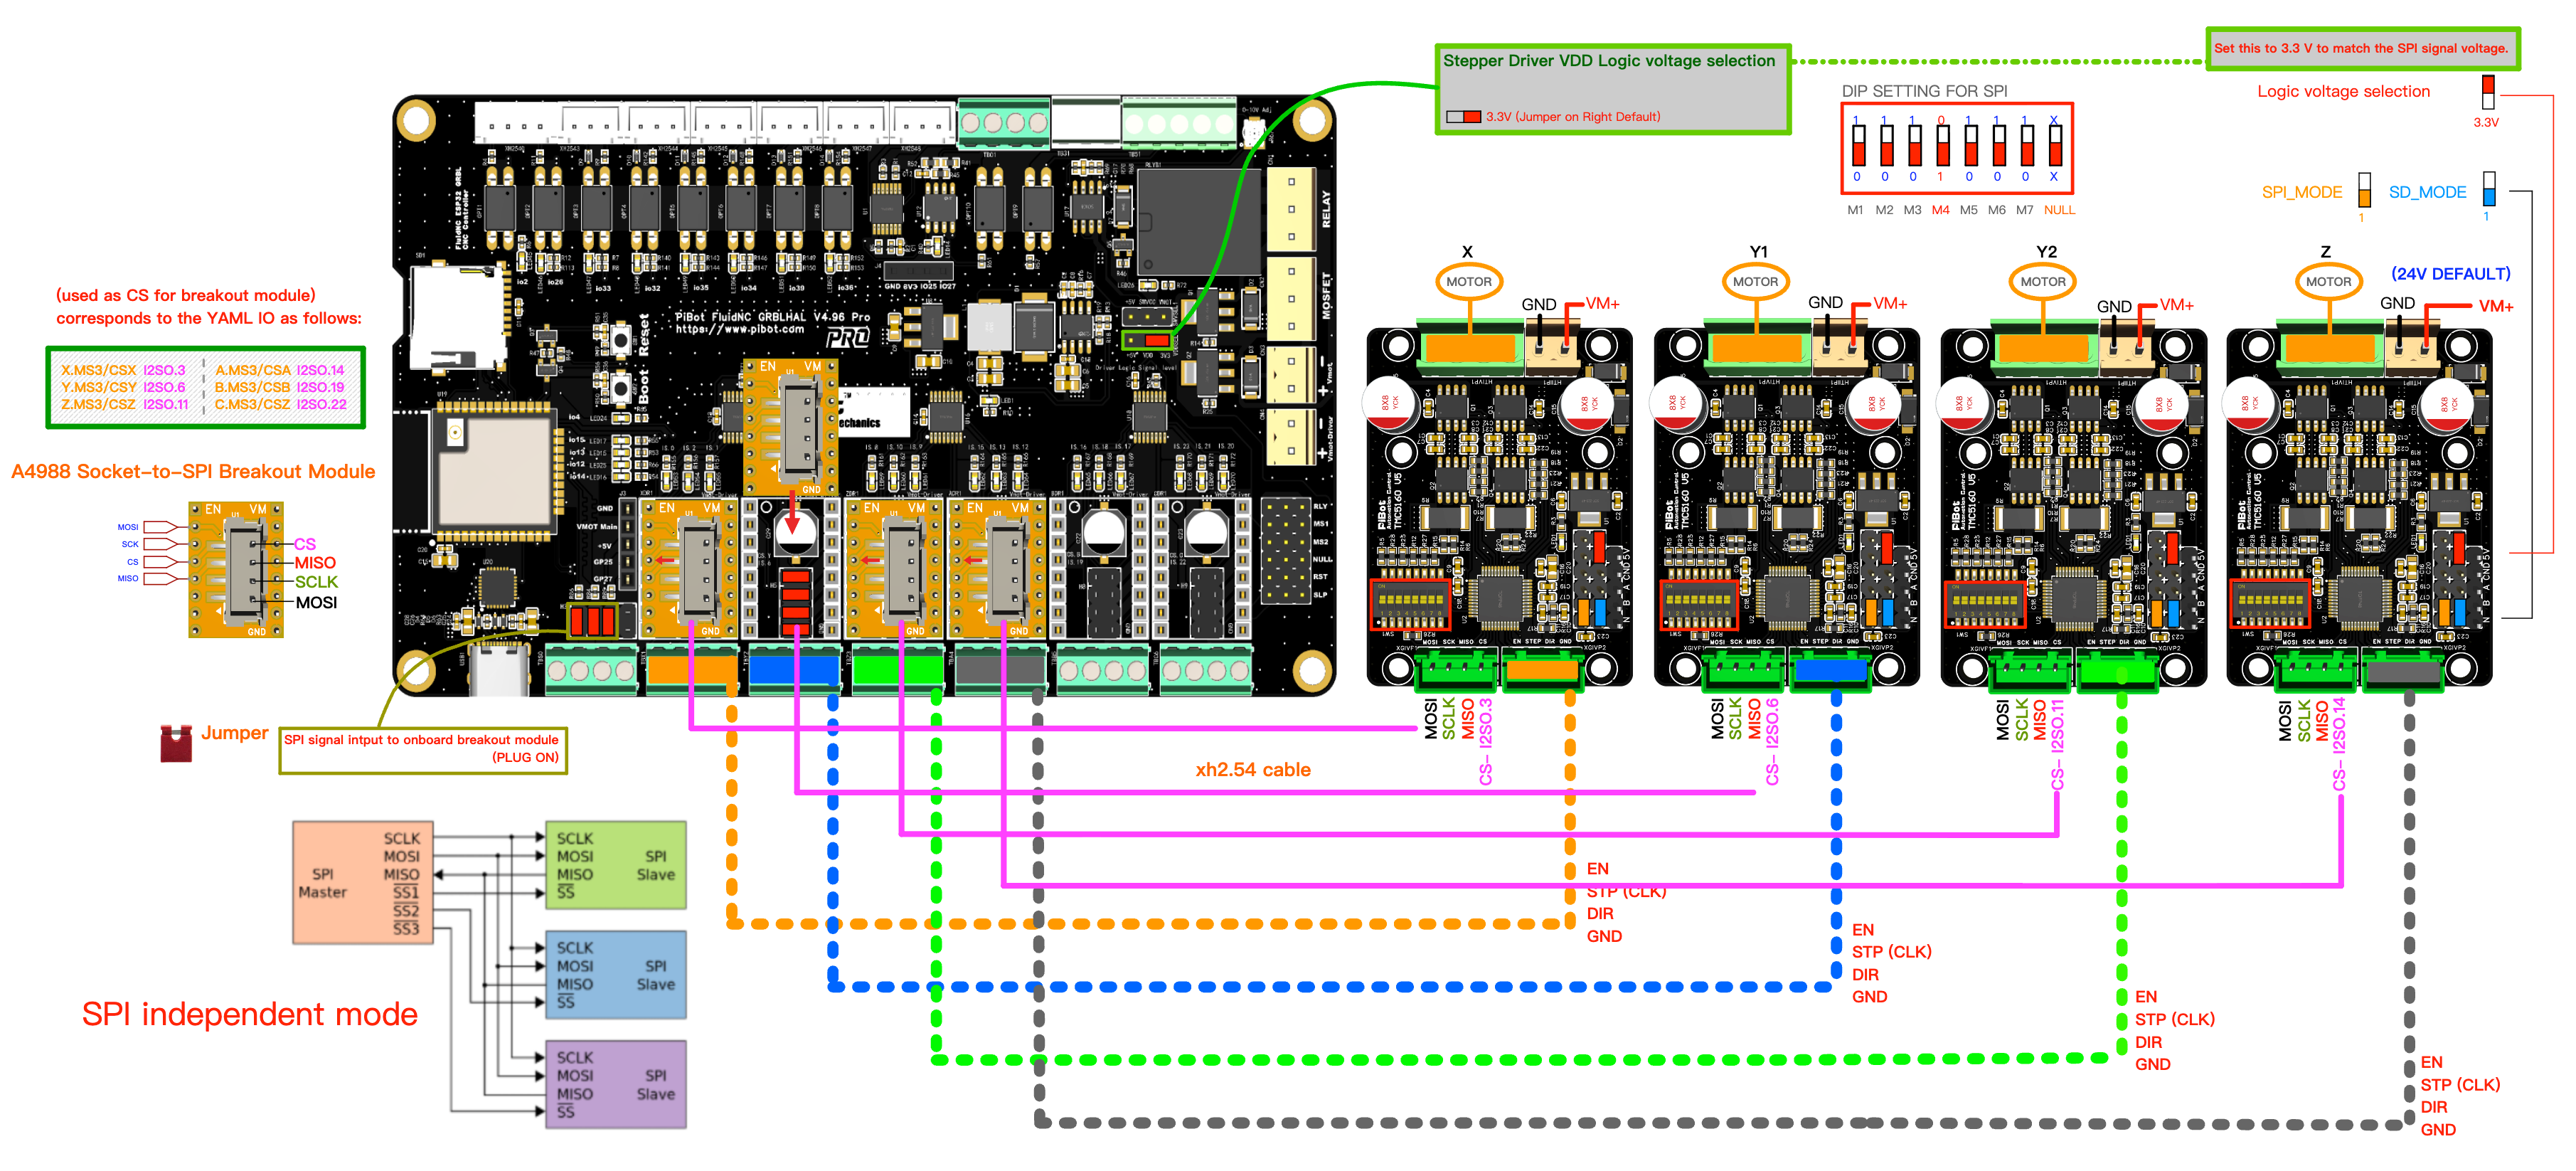Click the green SCLK label on breakout module
The width and height of the screenshot is (2576, 1171).
coord(316,582)
